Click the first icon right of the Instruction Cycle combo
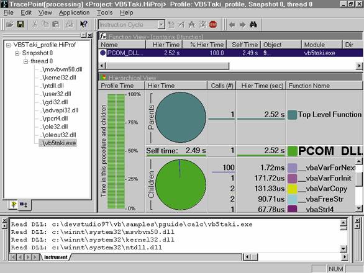 point(171,25)
